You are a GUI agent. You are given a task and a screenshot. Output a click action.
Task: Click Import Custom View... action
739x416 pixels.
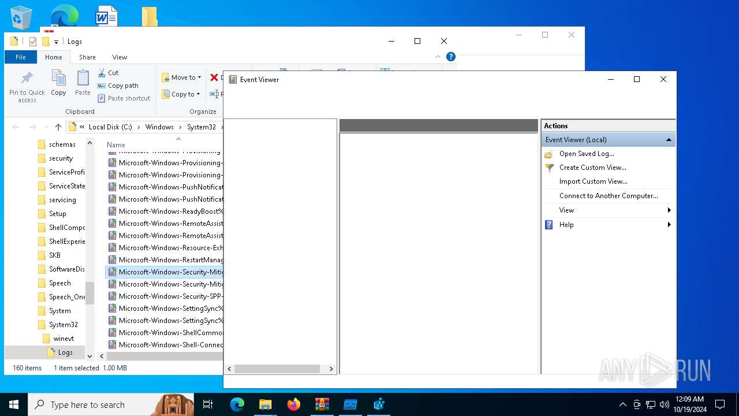click(593, 181)
